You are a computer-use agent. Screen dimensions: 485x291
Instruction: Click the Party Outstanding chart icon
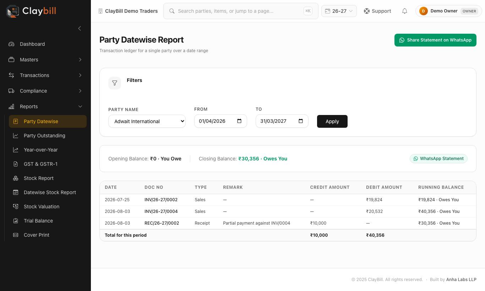[x=16, y=136]
